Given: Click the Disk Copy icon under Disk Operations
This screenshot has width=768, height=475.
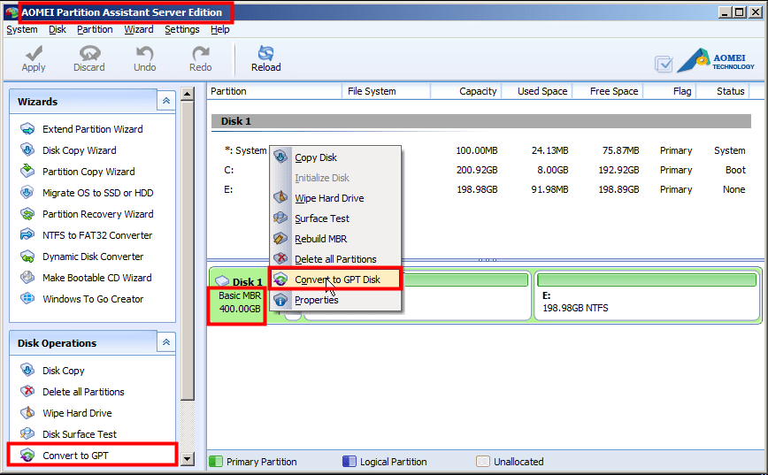Looking at the screenshot, I should [x=27, y=370].
